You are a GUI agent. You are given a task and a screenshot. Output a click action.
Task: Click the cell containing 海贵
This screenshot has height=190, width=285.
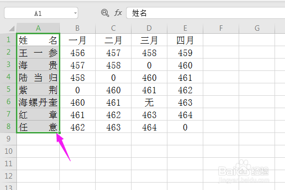click(38, 64)
